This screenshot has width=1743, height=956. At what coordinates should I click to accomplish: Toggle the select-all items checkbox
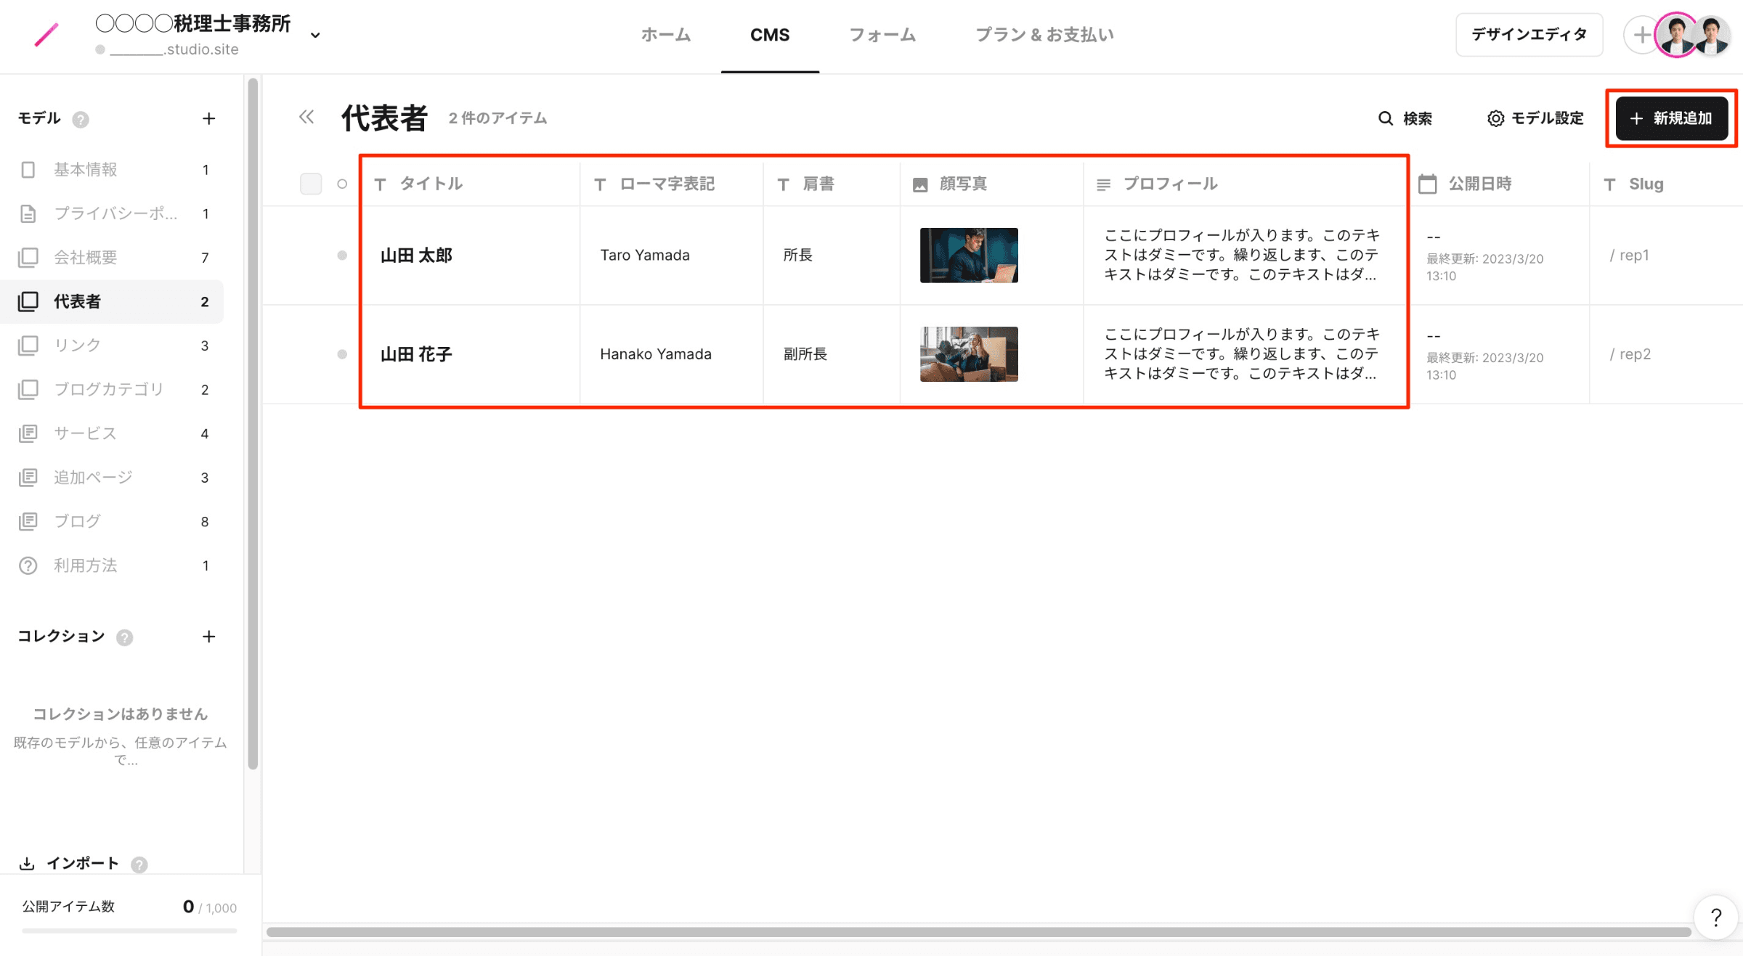point(311,184)
